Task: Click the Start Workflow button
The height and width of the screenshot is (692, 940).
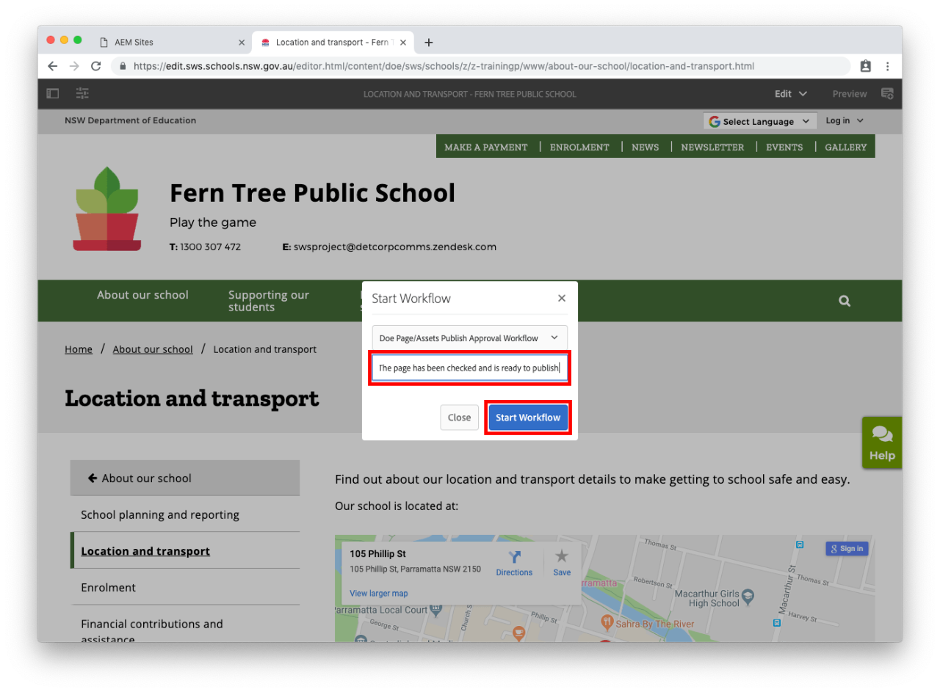Action: pyautogui.click(x=528, y=418)
